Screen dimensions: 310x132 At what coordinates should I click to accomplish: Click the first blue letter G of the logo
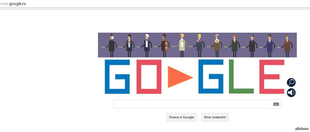117,76
